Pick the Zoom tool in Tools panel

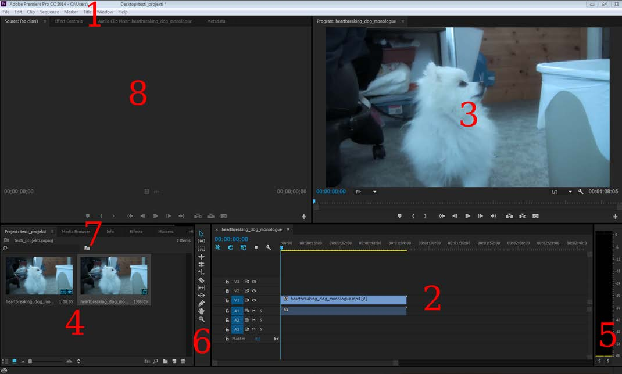tap(201, 319)
